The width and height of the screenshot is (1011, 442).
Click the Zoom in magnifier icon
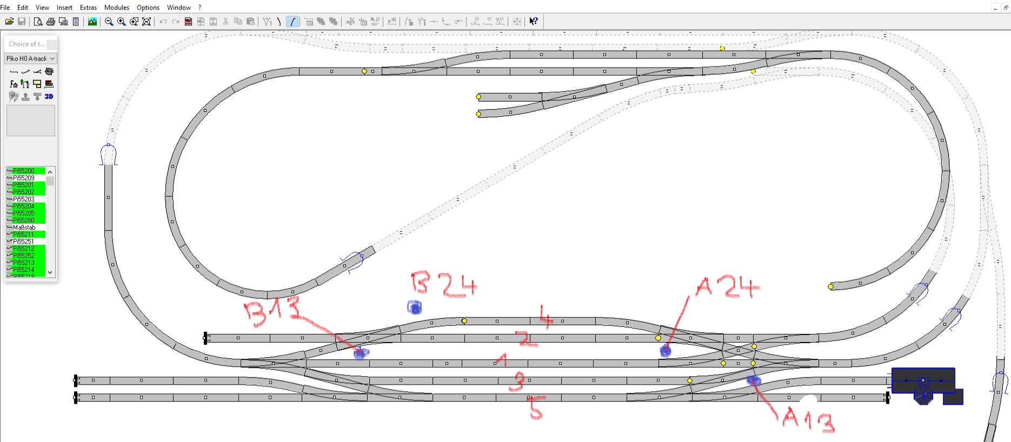click(x=121, y=22)
